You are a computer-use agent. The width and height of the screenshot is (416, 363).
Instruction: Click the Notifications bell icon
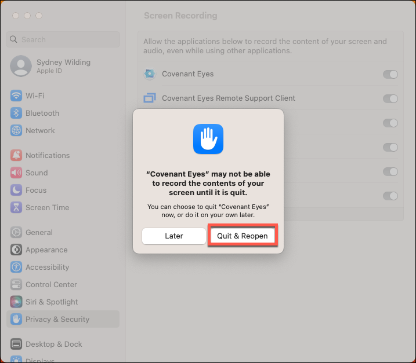coord(16,155)
